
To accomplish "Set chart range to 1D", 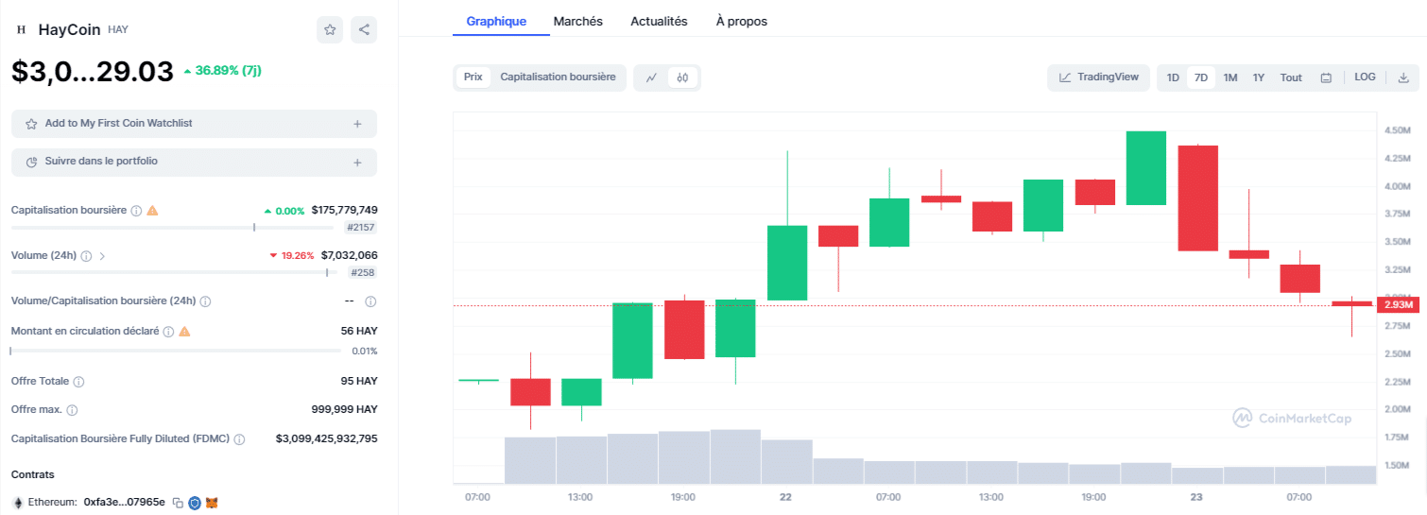I will point(1173,77).
